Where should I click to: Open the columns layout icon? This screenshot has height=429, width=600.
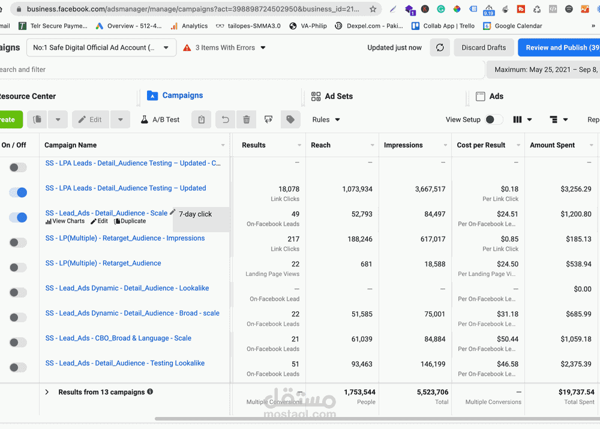pos(517,119)
